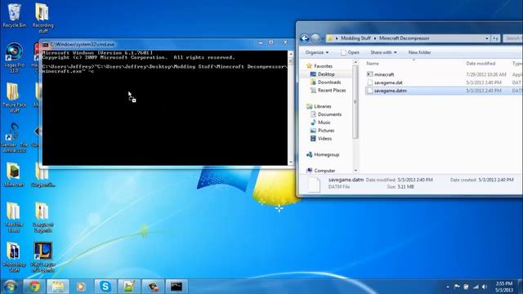
Task: Go back in the Explorer window
Action: [x=305, y=38]
